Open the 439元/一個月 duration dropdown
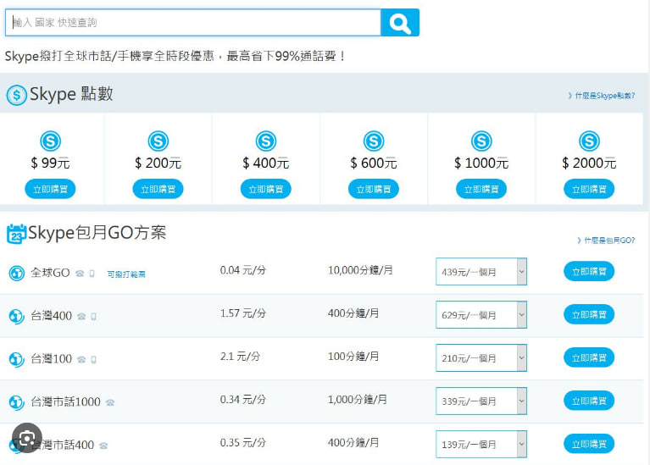Image resolution: width=650 pixels, height=465 pixels. point(481,271)
